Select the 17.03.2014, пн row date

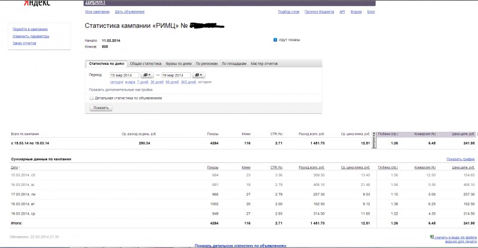click(23, 194)
